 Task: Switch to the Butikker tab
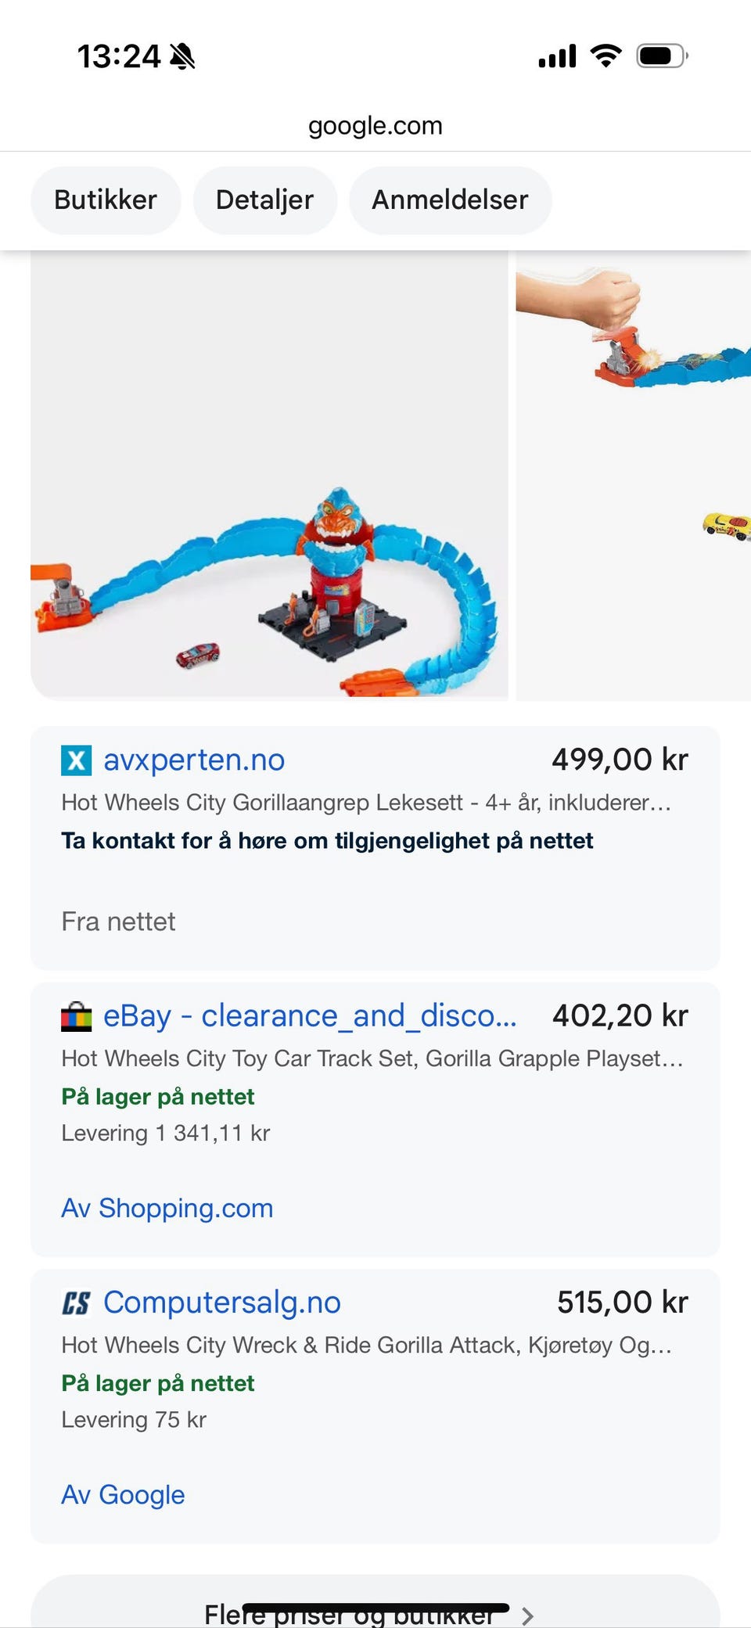point(106,200)
